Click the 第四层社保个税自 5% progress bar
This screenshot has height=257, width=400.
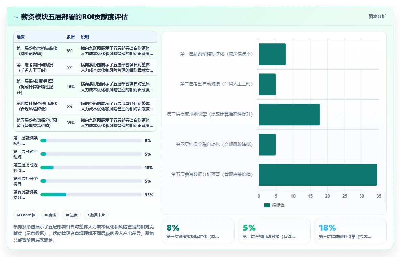[x=91, y=181]
